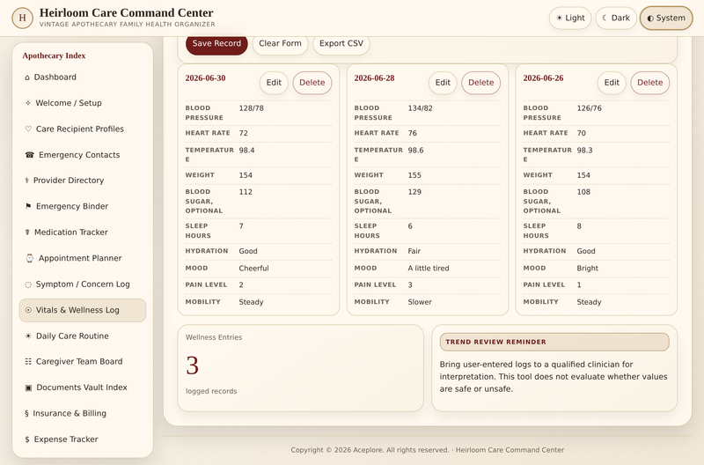Switch to Dark theme
This screenshot has width=704, height=465.
tap(616, 18)
